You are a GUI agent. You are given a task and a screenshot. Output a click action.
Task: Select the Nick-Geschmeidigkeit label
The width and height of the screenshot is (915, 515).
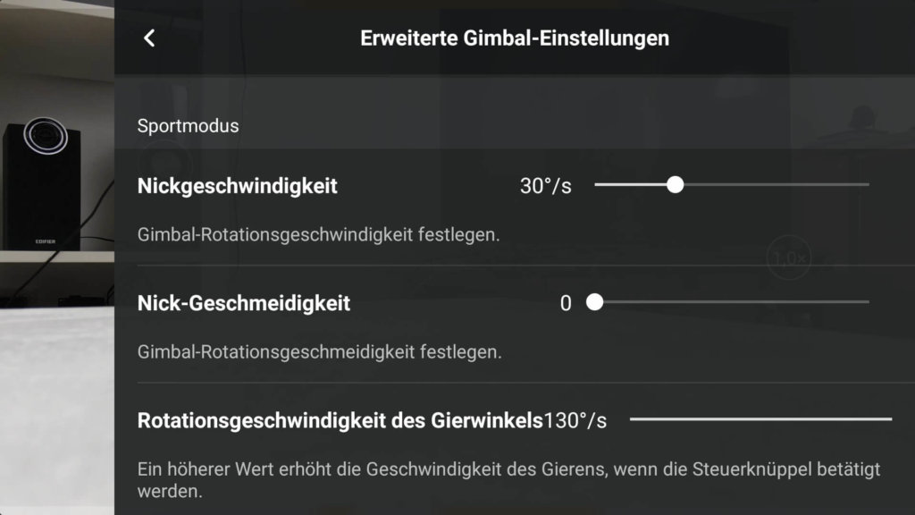click(245, 302)
